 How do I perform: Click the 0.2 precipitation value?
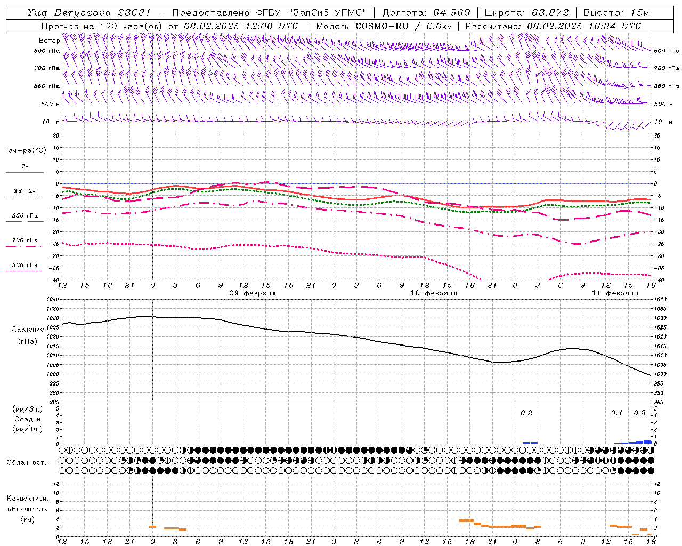526,413
